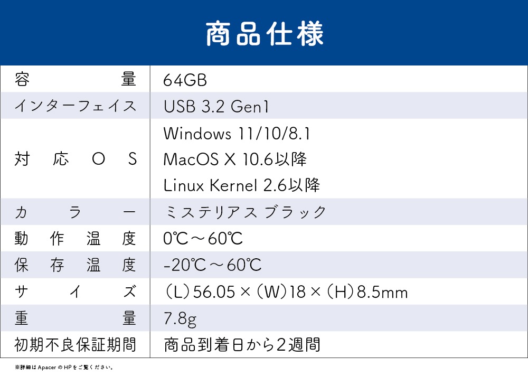The width and height of the screenshot is (528, 376).
Task: Click the インターフェイス row label
Action: coord(75,107)
